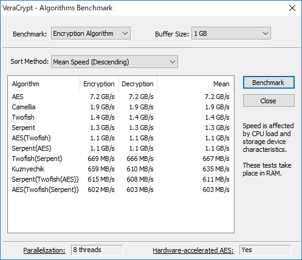
Task: Expand the Buffer Size dropdown
Action: tap(231, 33)
